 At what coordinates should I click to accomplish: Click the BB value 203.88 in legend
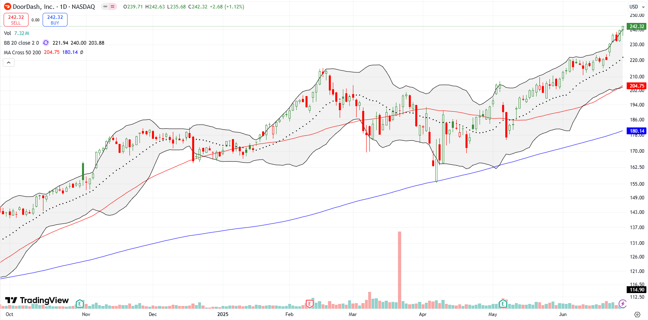(x=96, y=43)
